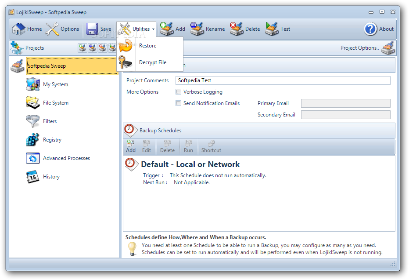The width and height of the screenshot is (409, 280).
Task: Click Project Options link
Action: 359,48
